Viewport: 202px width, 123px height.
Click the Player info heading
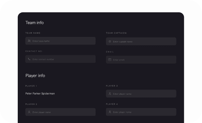35,76
